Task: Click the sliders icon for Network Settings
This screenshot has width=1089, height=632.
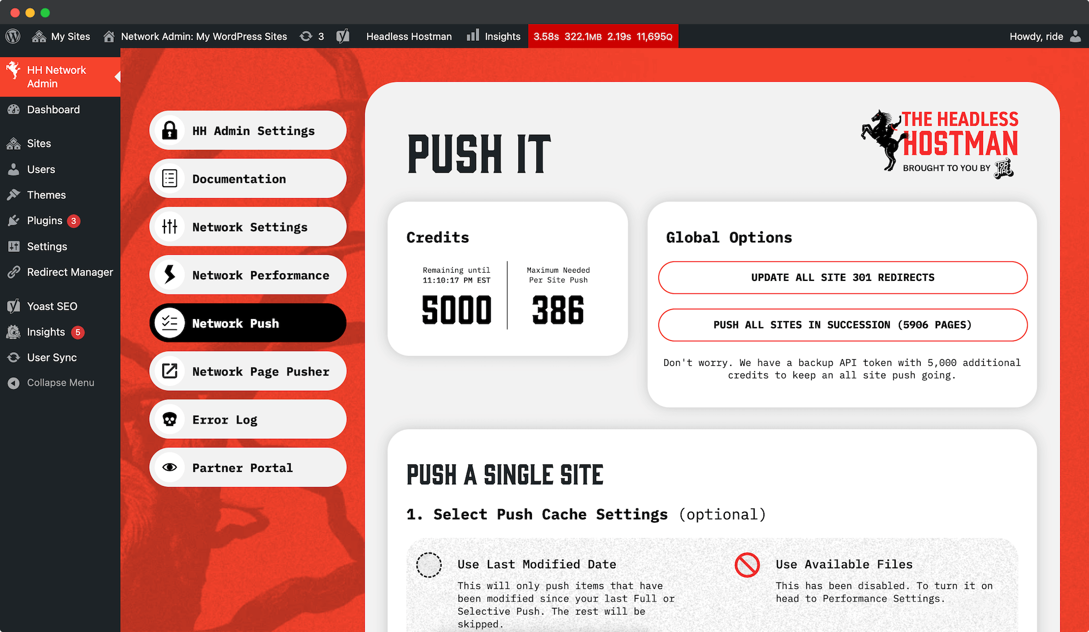Action: coord(170,226)
